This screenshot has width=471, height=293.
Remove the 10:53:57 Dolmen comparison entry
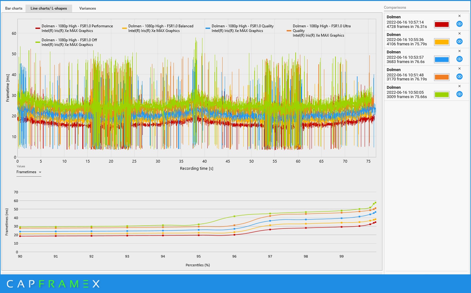click(x=459, y=51)
